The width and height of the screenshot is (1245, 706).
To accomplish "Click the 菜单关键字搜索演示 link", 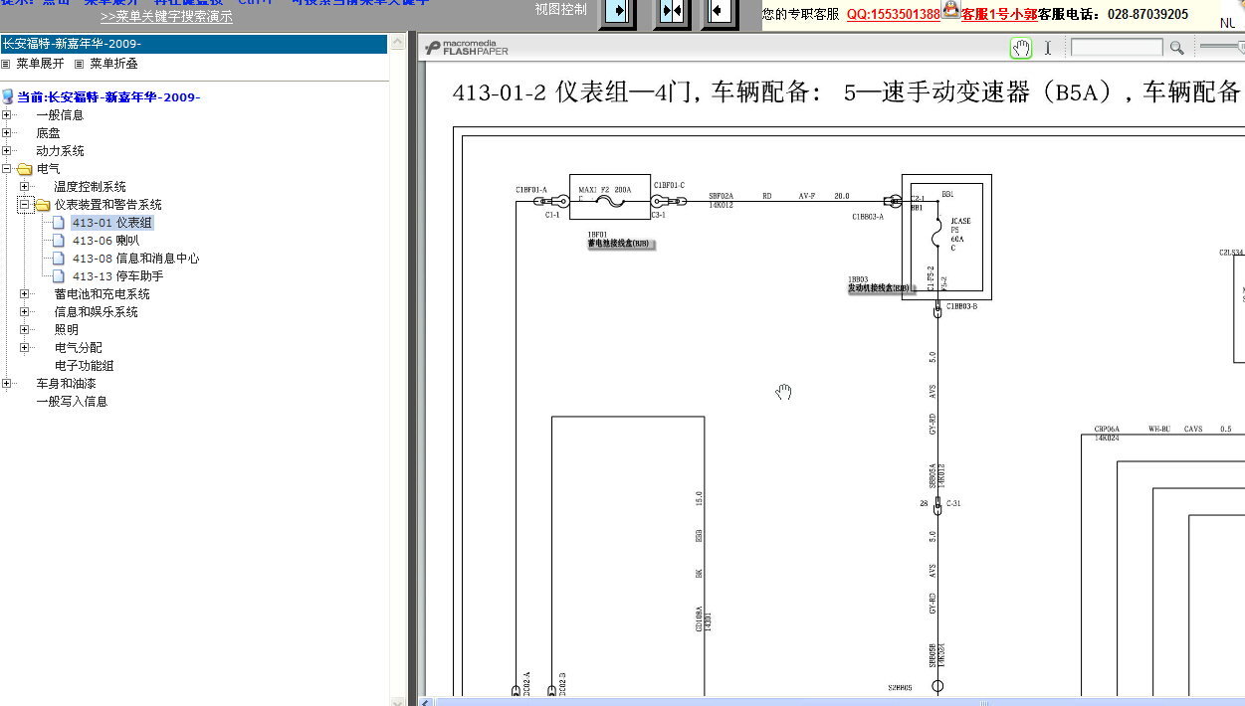I will pos(166,17).
